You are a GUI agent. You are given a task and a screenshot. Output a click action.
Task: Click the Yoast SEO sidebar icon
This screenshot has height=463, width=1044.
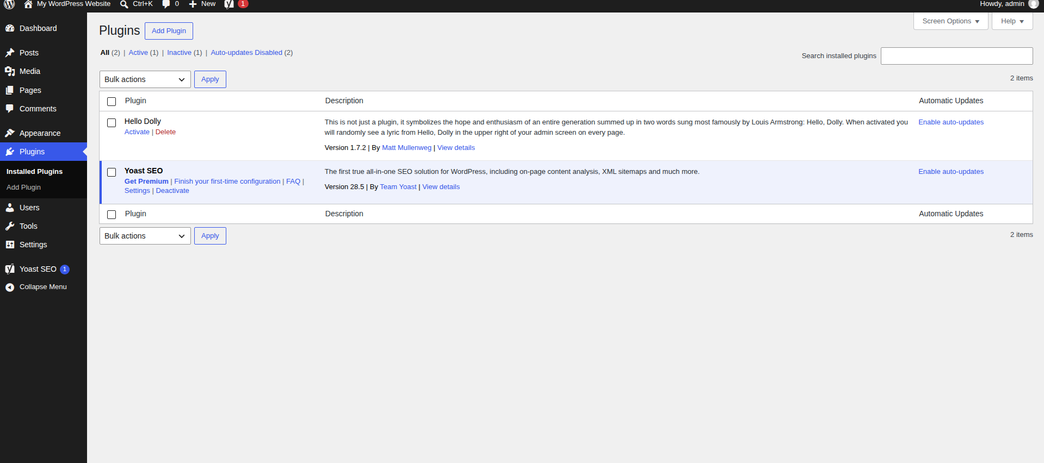[10, 269]
